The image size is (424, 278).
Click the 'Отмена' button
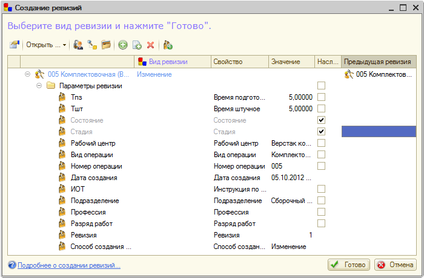396,265
